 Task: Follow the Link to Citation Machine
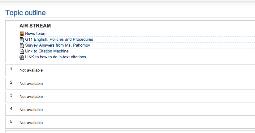pos(47,51)
